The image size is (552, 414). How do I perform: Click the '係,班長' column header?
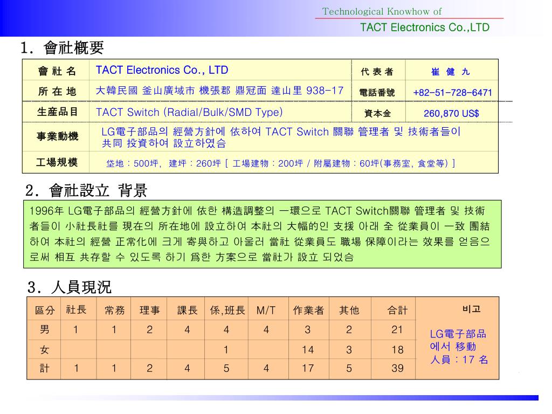click(x=227, y=310)
